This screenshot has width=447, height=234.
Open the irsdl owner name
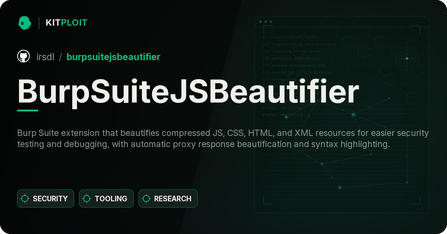coord(45,57)
